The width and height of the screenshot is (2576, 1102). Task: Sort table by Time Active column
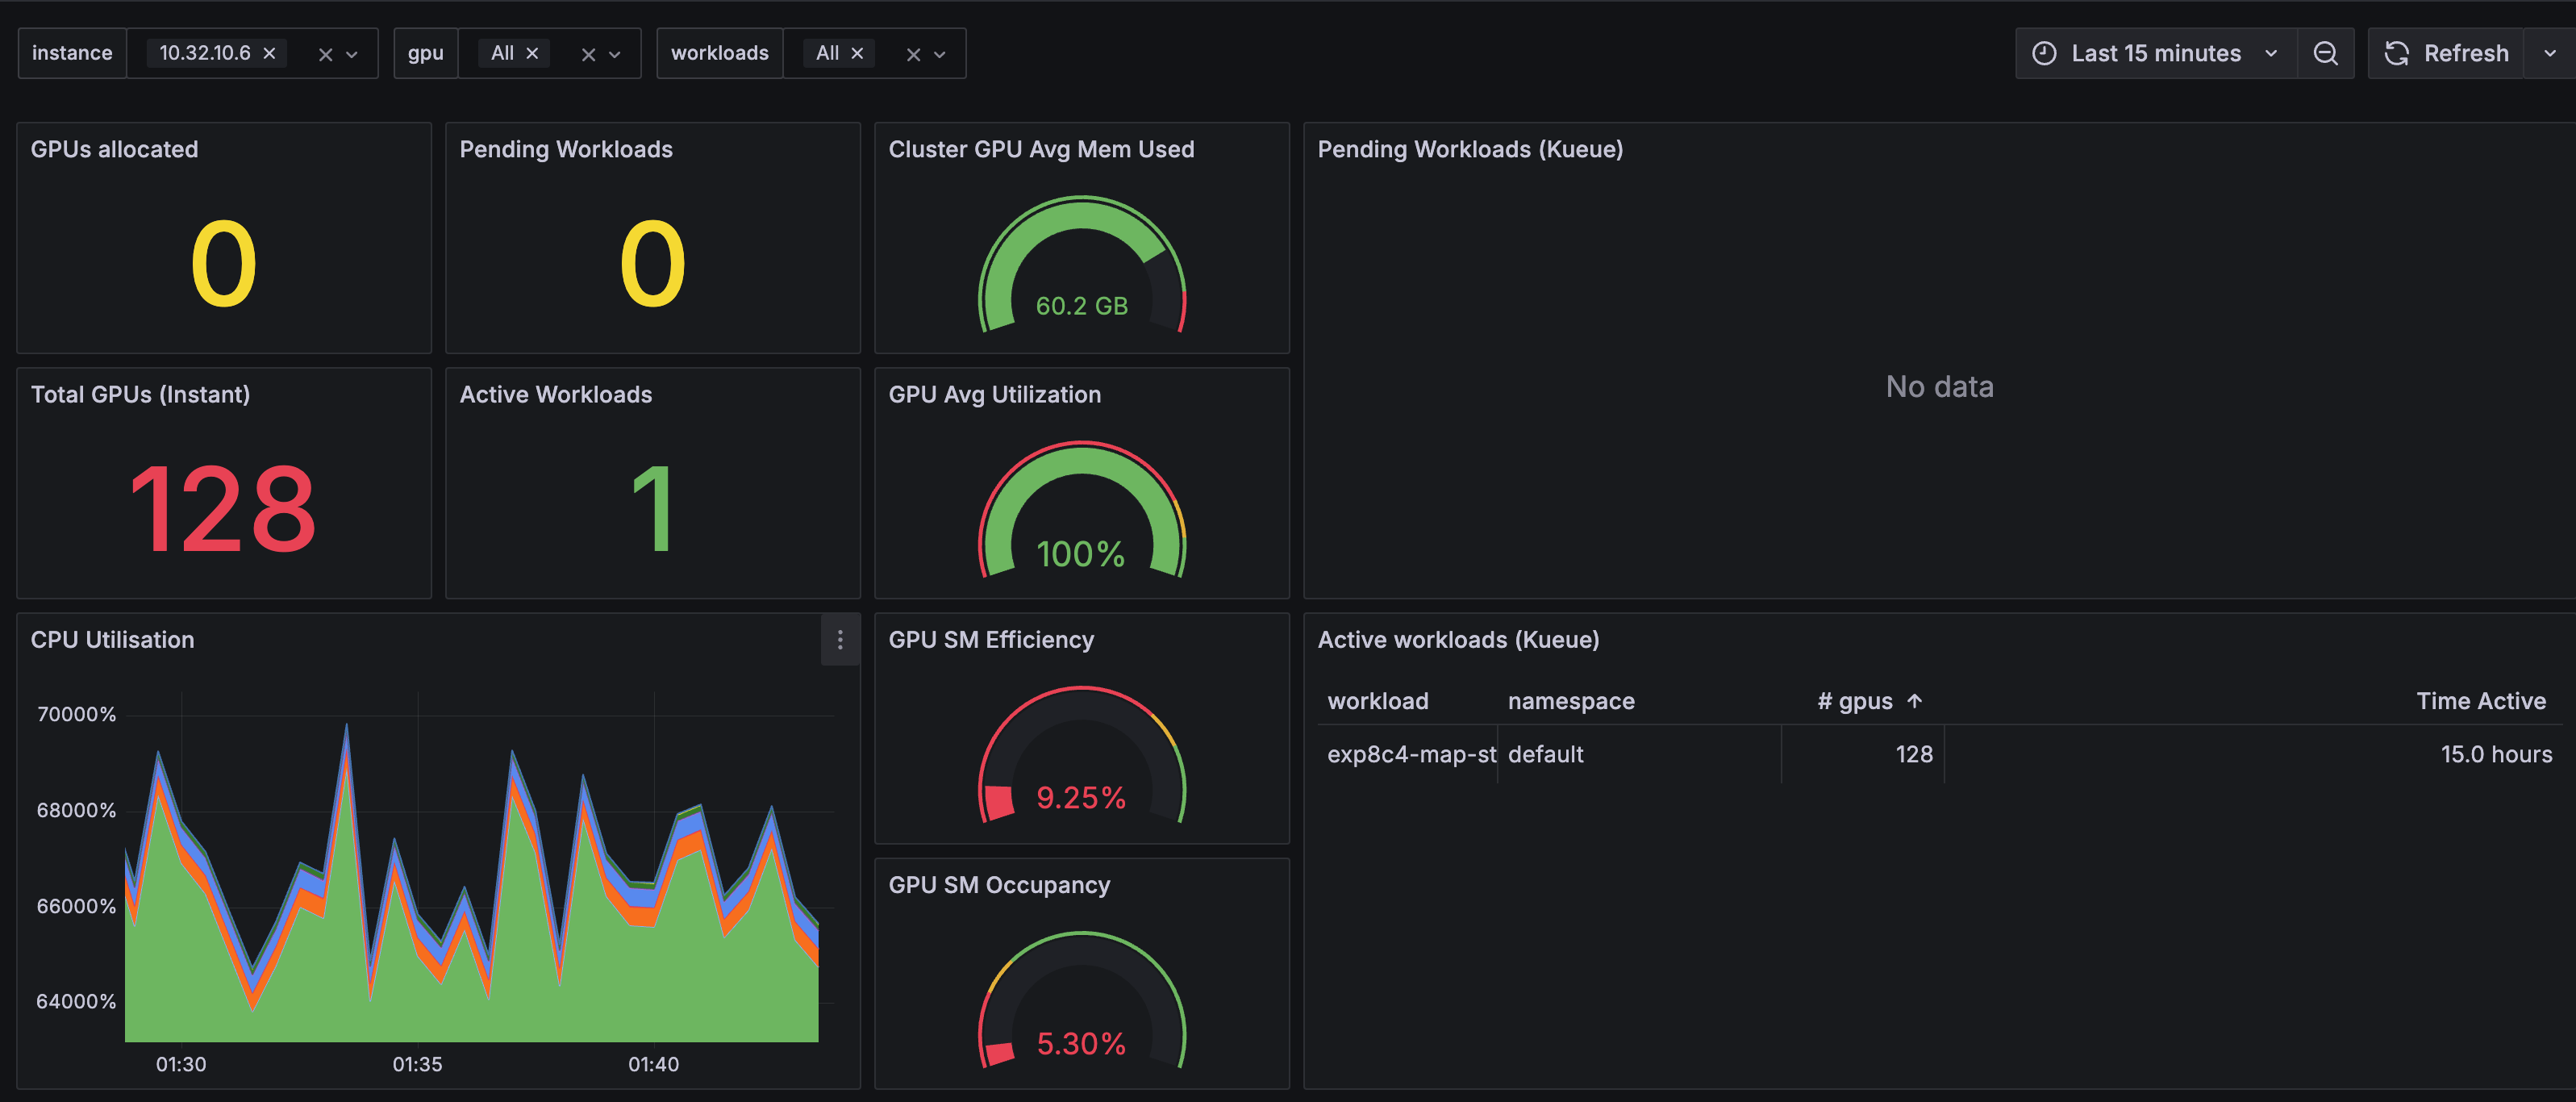tap(2480, 701)
